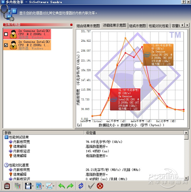
Task: Click diamond icon in the bottom 0.48 latency row
Action: [11, 179]
